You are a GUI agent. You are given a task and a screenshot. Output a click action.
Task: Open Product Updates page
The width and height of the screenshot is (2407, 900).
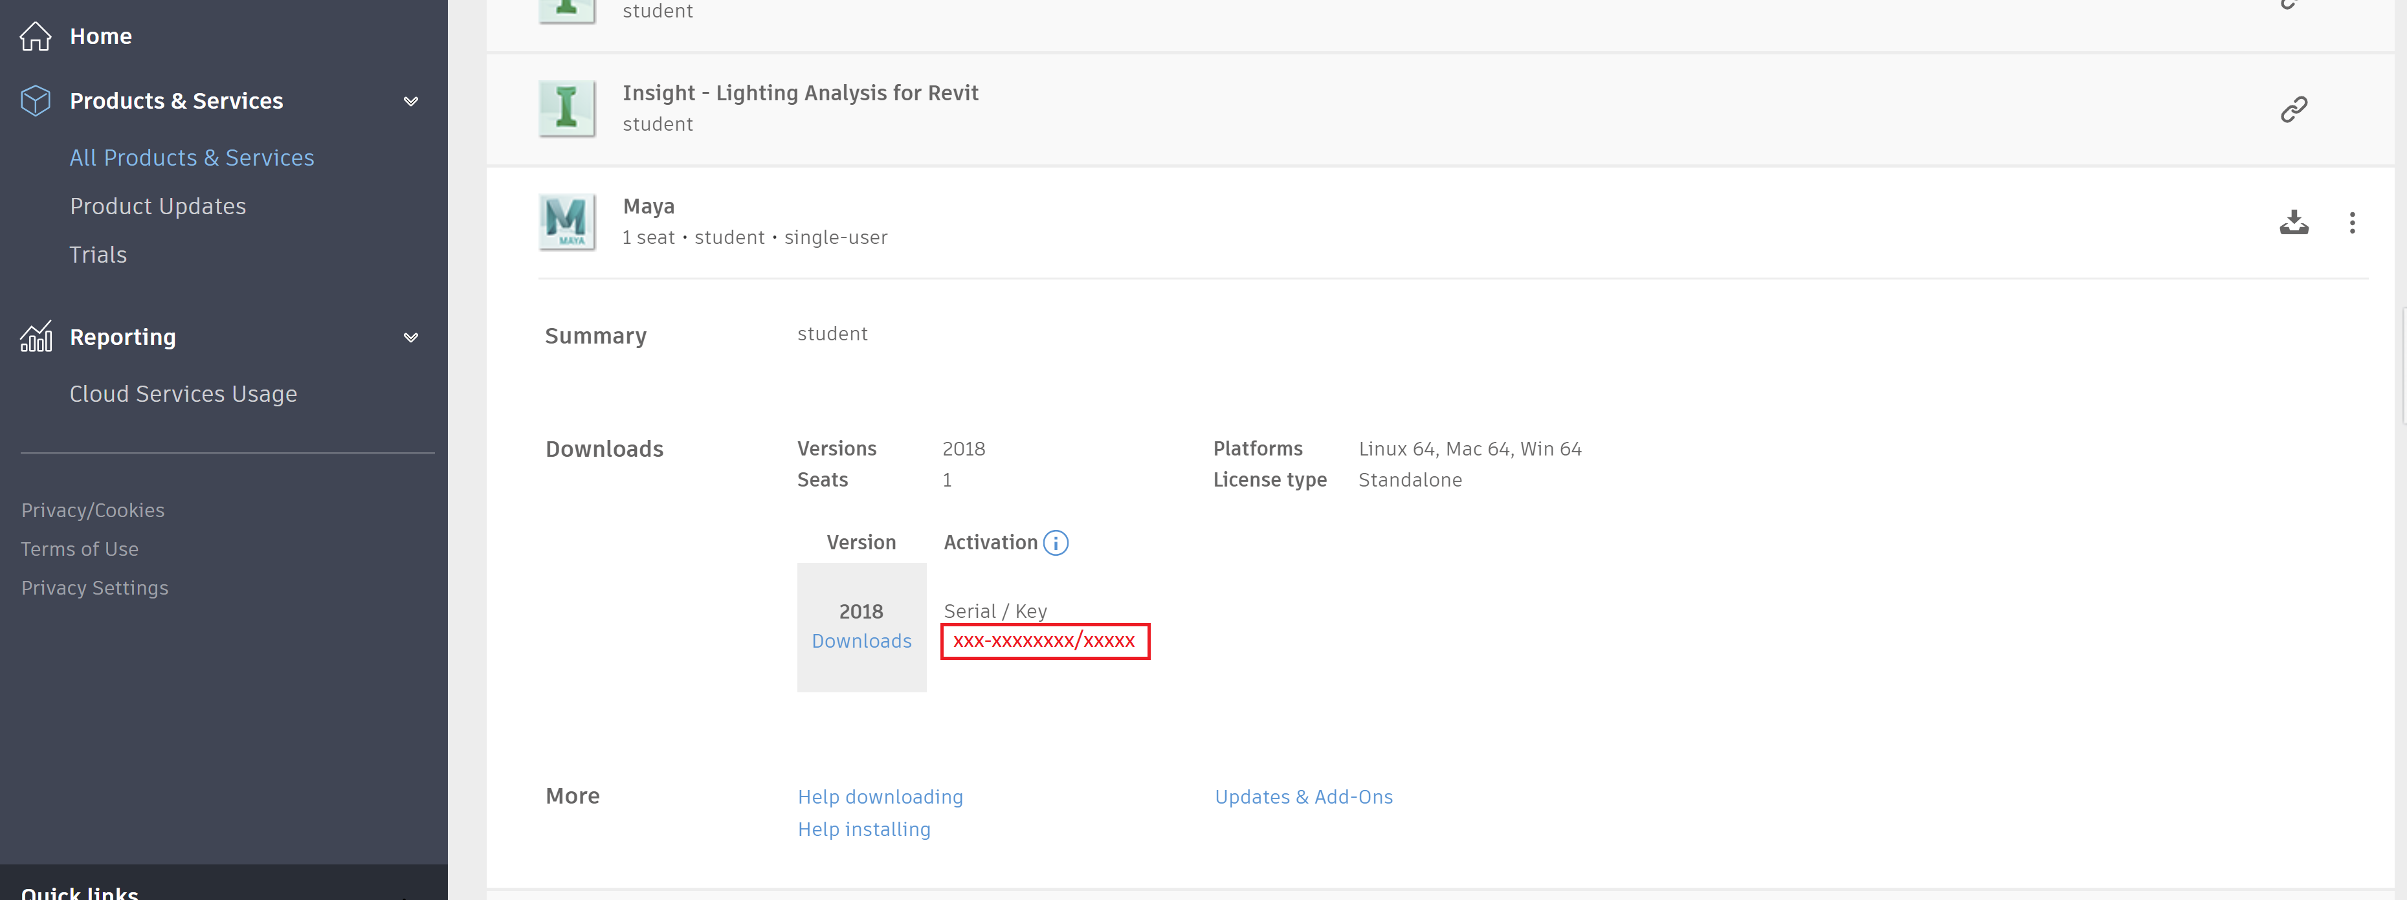[x=158, y=206]
